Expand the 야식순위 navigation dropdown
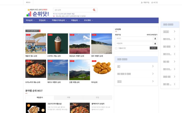Screen dimensions: 182x113 (30, 20)
